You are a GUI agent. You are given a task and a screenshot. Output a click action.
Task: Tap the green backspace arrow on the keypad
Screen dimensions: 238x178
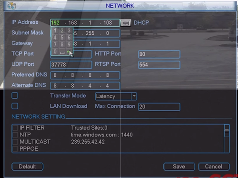click(x=69, y=52)
